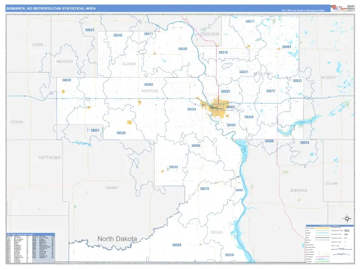Click ZIP code label 58545
Screen dimensions: 360x270
click(x=118, y=35)
